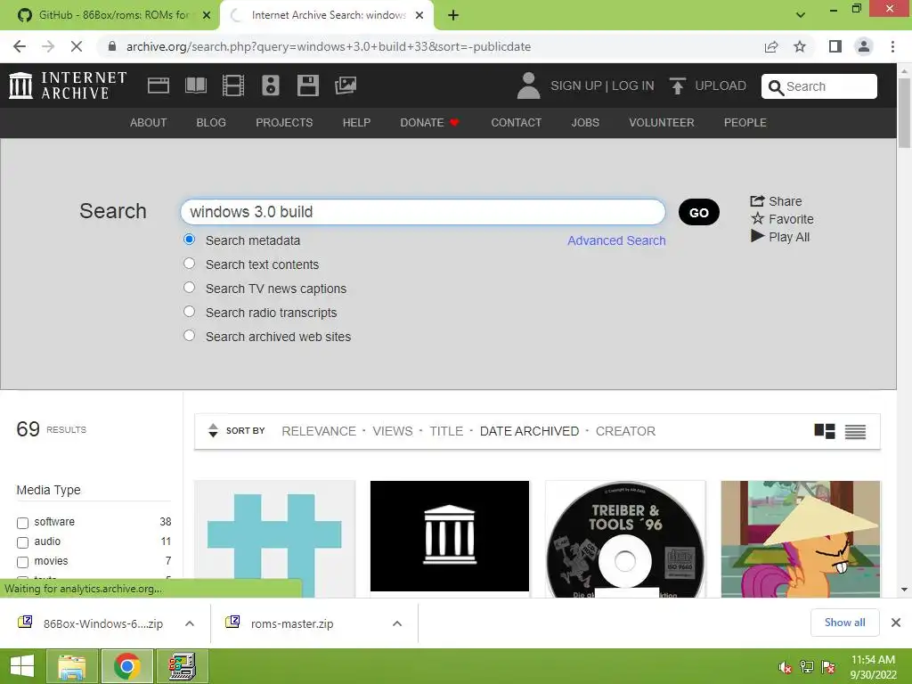Expand options for roms-master.zip download

click(x=397, y=623)
